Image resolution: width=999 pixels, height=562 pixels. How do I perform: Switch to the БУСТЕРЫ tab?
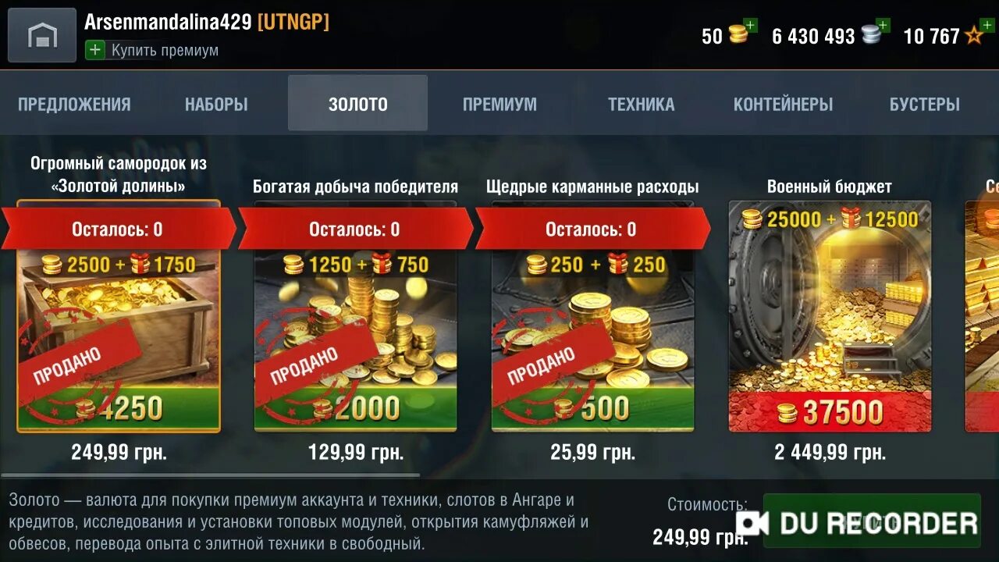point(925,104)
